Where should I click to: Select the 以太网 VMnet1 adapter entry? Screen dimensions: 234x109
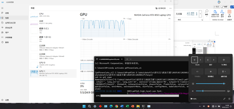point(53,48)
